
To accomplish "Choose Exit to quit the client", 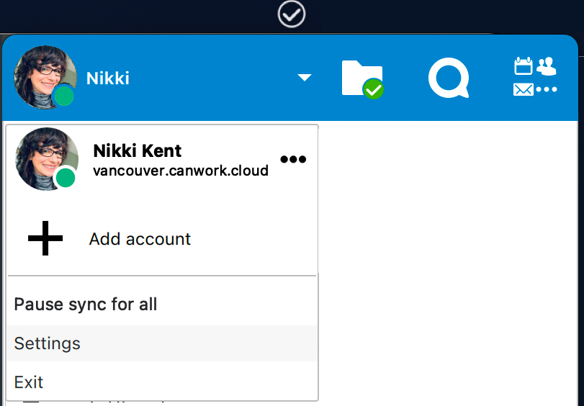I will [162, 382].
